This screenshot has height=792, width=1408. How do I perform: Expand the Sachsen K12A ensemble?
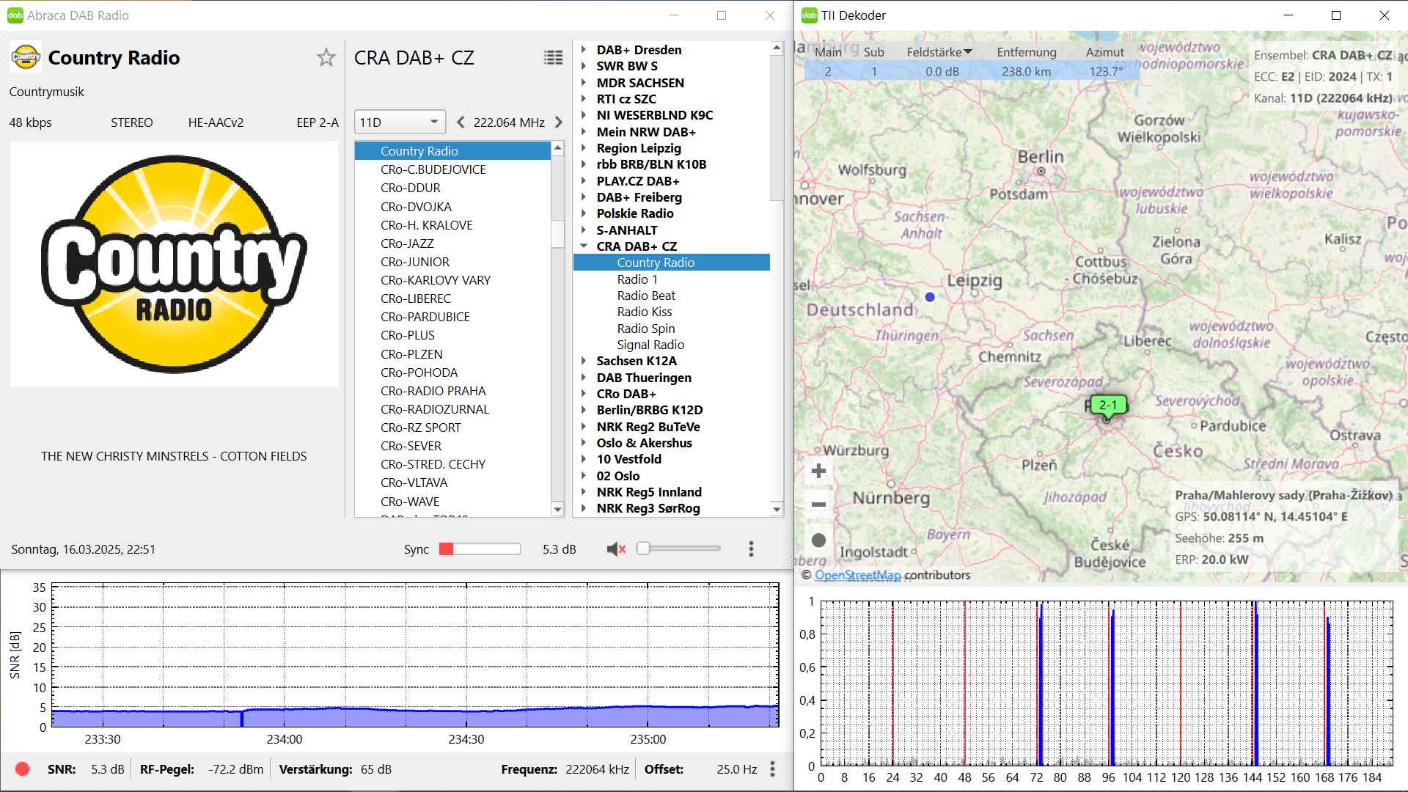click(584, 361)
